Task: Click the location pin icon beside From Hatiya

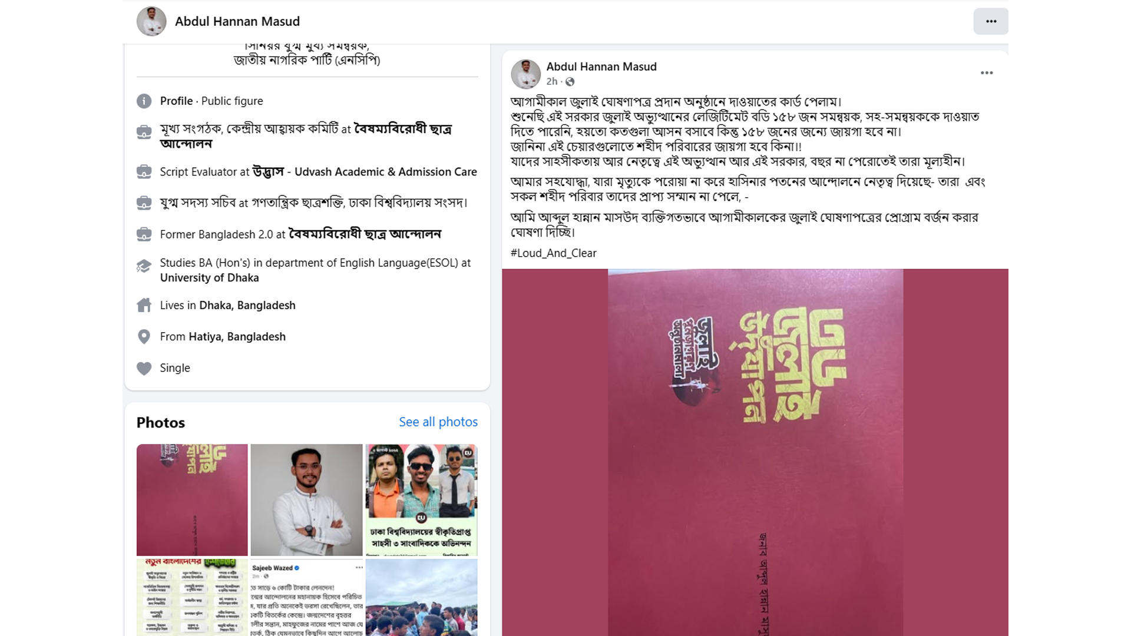Action: pyautogui.click(x=144, y=337)
